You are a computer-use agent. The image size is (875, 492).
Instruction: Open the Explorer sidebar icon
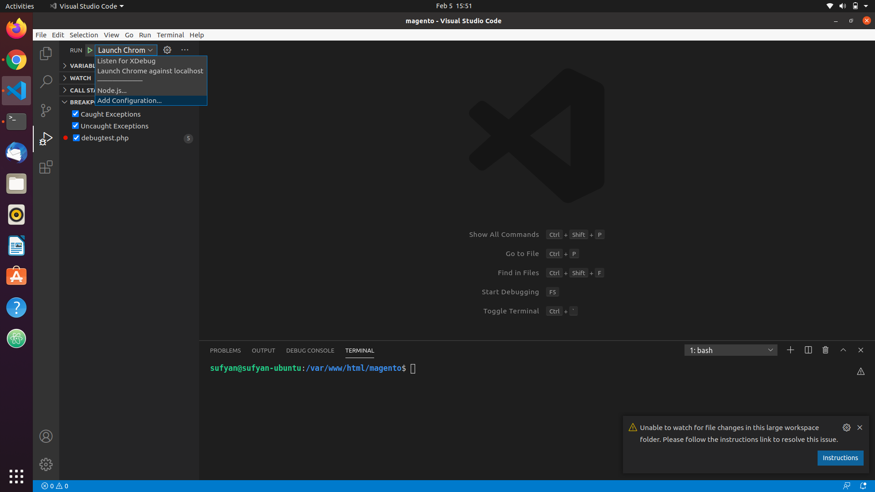[46, 53]
